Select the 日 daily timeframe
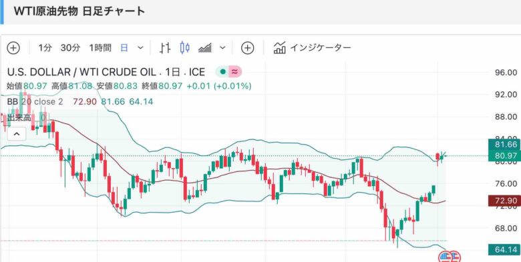The image size is (521, 262). click(124, 48)
